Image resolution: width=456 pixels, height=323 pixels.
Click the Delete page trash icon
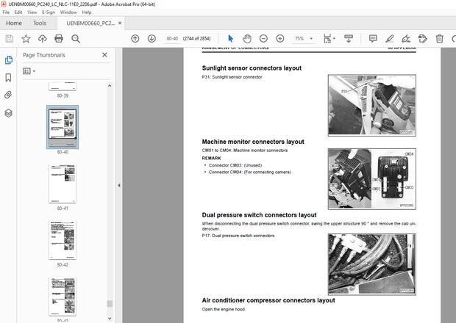pos(439,38)
